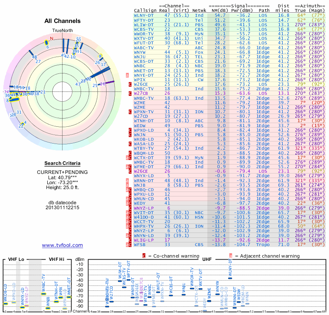The height and width of the screenshot is (315, 329).
Task: Click the channel 6 marker on the radar plot
Action: click(x=46, y=43)
